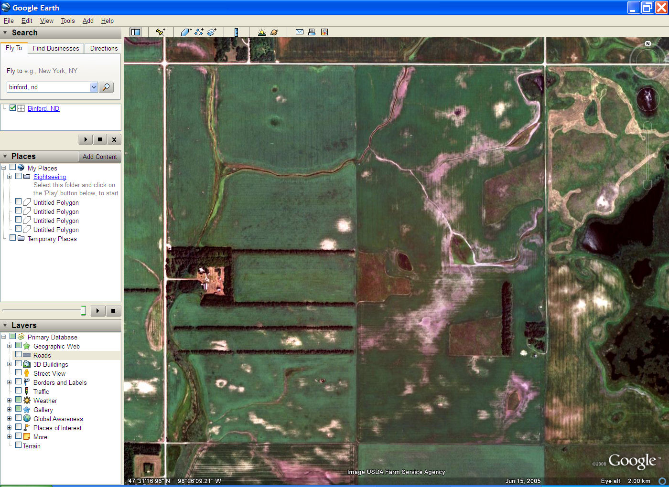This screenshot has width=669, height=487.
Task: Check the Places of Interest checkbox
Action: [x=18, y=427]
